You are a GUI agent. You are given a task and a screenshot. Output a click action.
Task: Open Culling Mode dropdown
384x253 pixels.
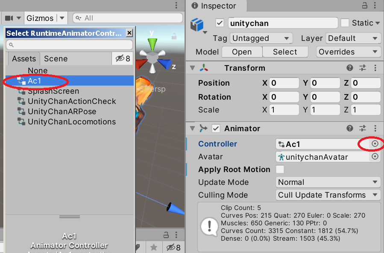click(328, 195)
